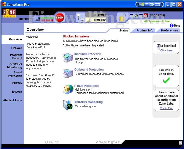Open the Preferences tab
Image resolution: width=184 pixels, height=149 pixels.
[169, 30]
